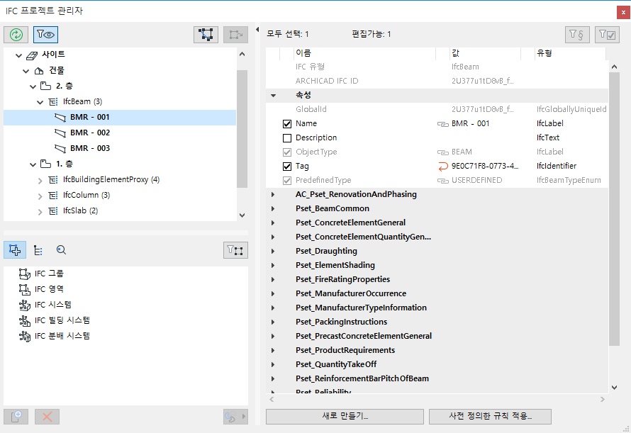Click the tree scroll down arrow
The height and width of the screenshot is (433, 631).
click(x=242, y=215)
